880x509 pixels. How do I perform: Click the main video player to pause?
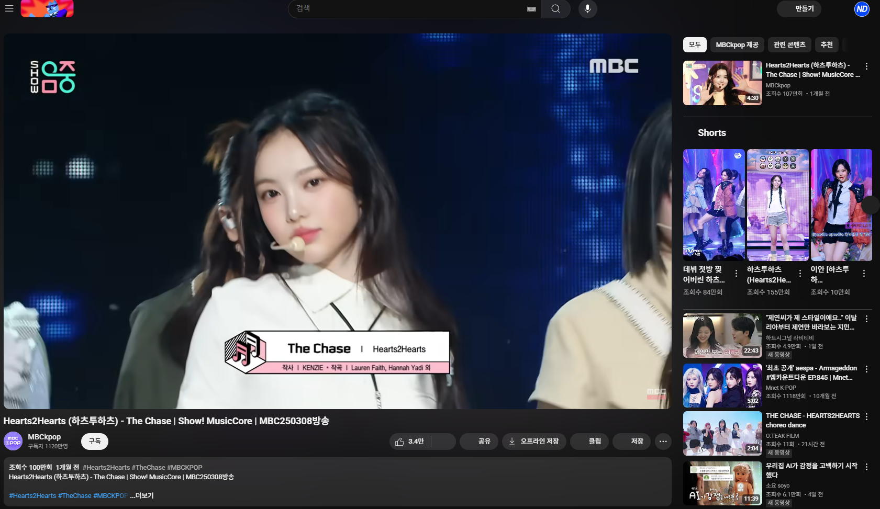[338, 221]
